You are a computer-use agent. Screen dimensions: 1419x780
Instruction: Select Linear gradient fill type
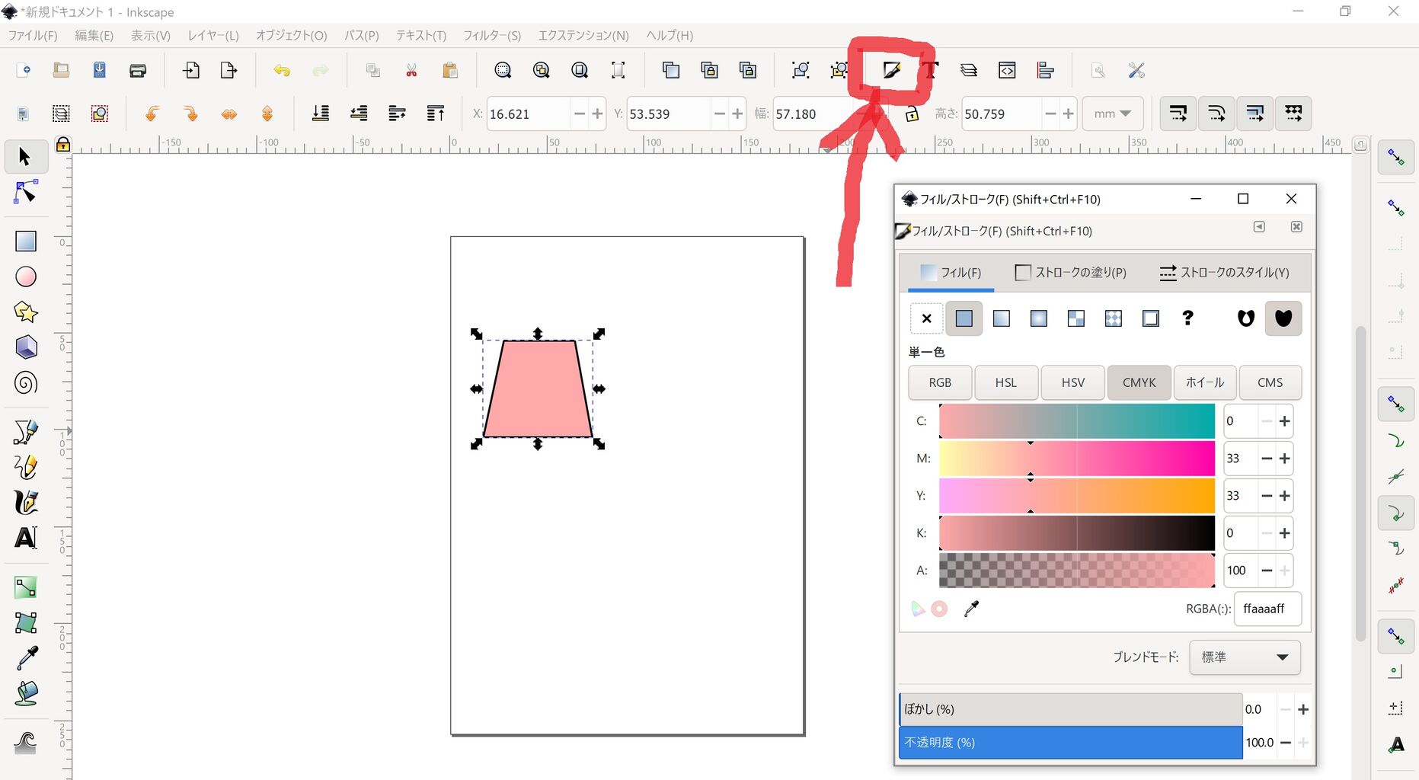tap(1002, 318)
